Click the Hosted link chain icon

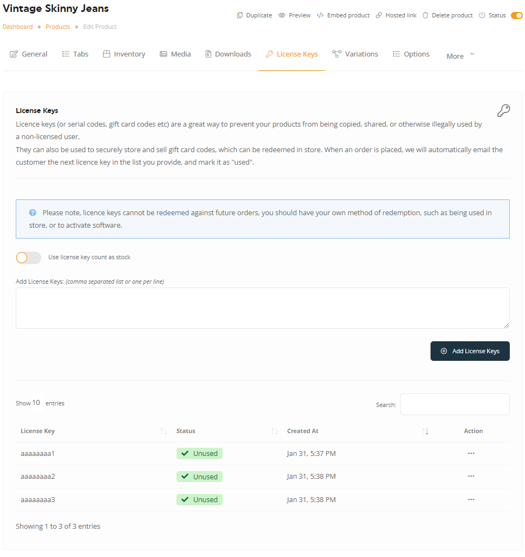[379, 15]
